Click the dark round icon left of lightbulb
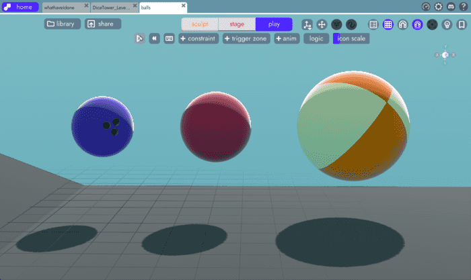The image size is (471, 280). click(432, 25)
